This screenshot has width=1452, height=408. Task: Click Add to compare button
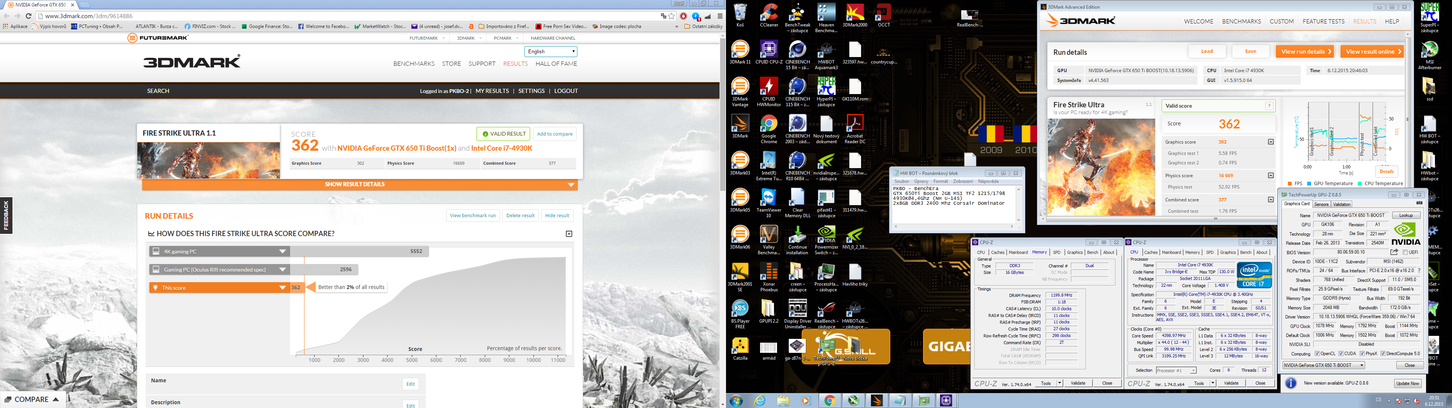(555, 134)
